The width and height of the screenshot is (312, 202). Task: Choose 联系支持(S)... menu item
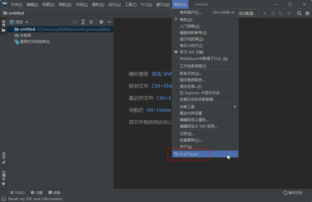pyautogui.click(x=205, y=74)
